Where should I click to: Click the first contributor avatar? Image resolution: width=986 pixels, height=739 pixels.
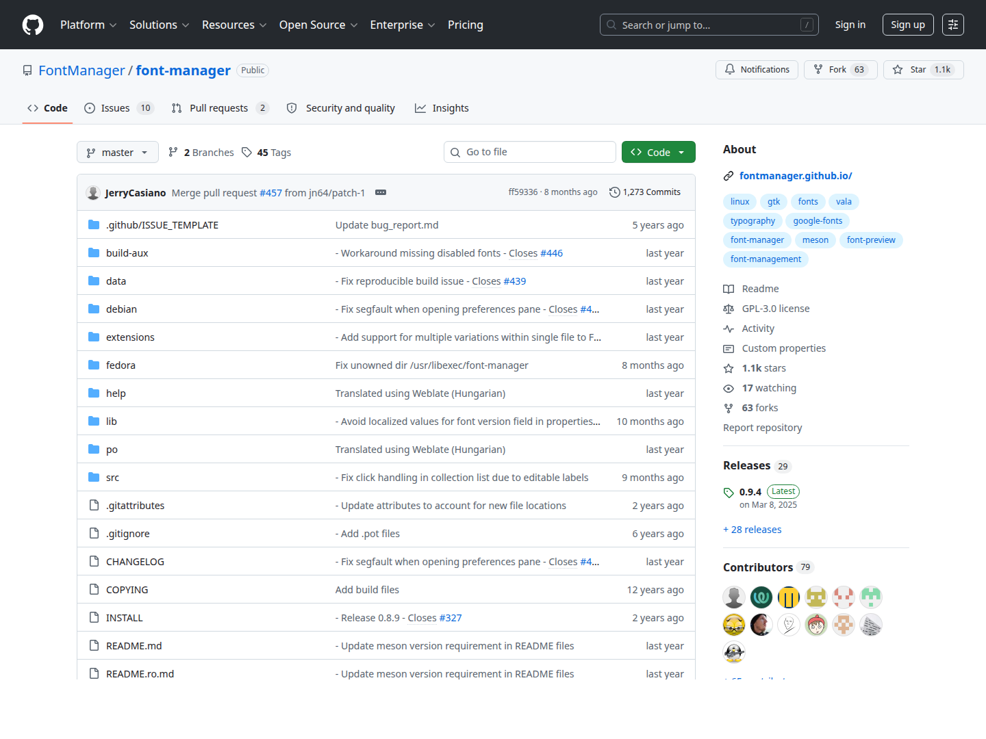pyautogui.click(x=734, y=597)
